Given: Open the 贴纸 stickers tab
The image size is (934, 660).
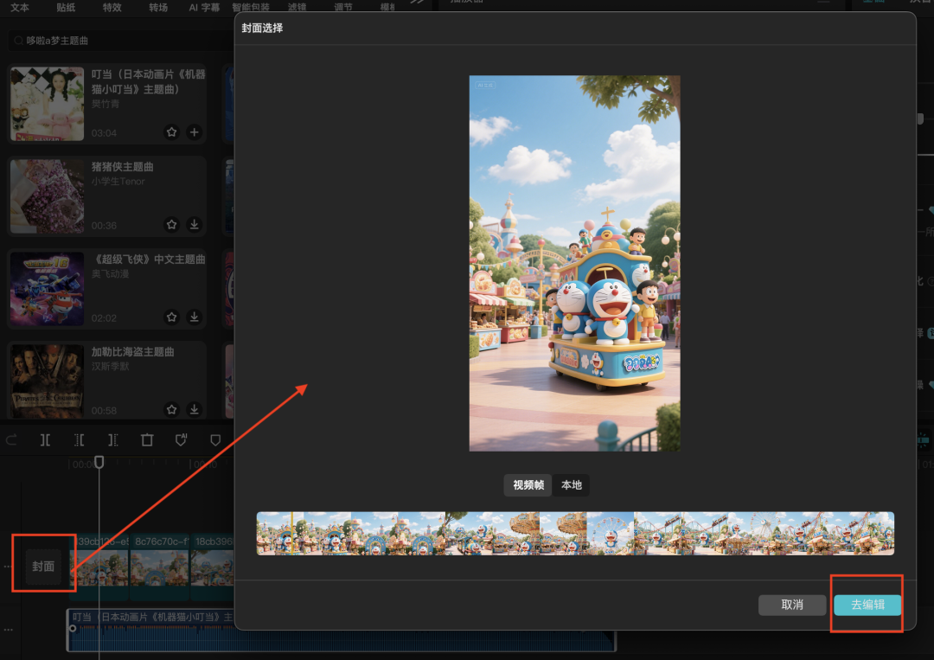Looking at the screenshot, I should [66, 7].
